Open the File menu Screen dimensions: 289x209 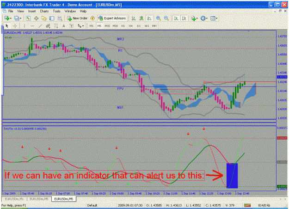click(11, 11)
